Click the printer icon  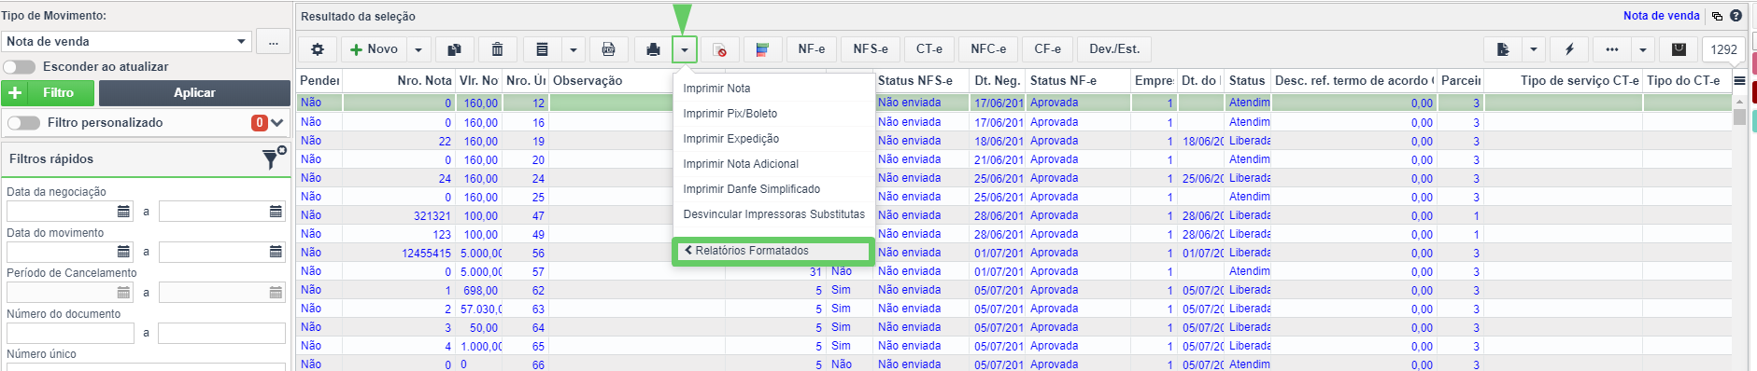(653, 49)
